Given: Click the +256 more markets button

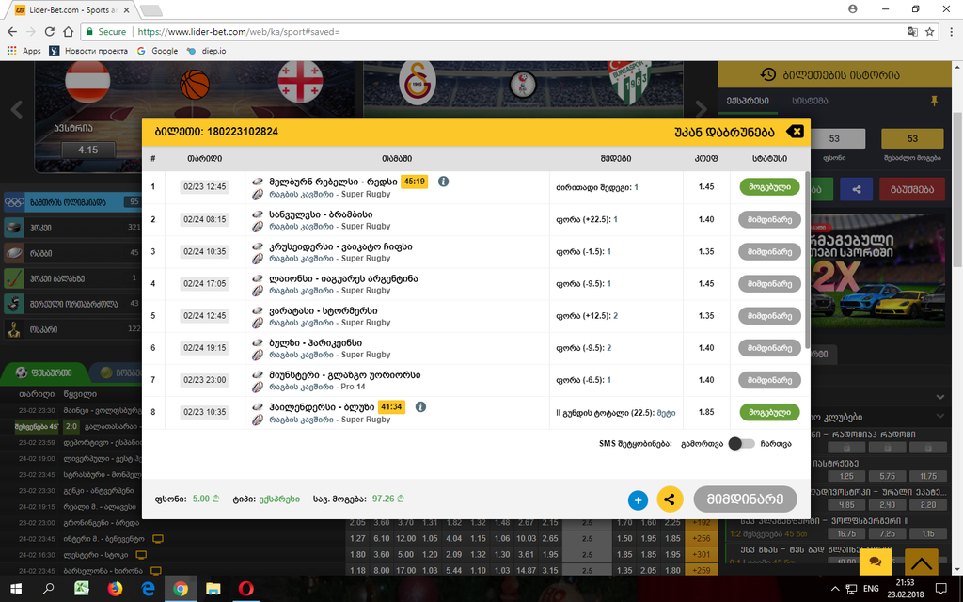Looking at the screenshot, I should 700,538.
